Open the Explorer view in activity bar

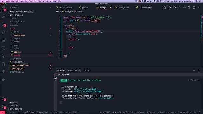[x=3, y=9]
